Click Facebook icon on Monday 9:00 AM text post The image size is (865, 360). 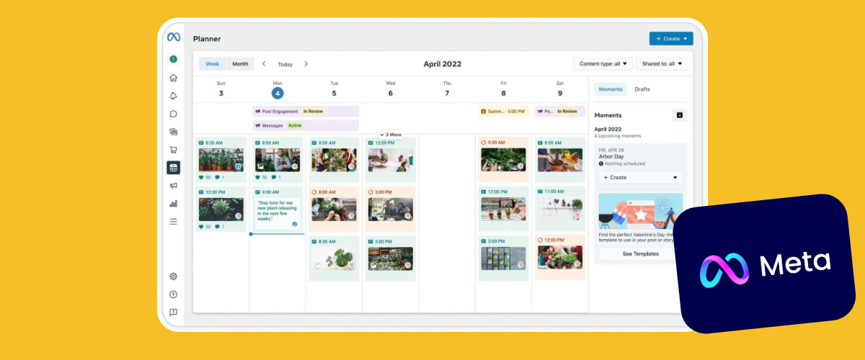(295, 224)
